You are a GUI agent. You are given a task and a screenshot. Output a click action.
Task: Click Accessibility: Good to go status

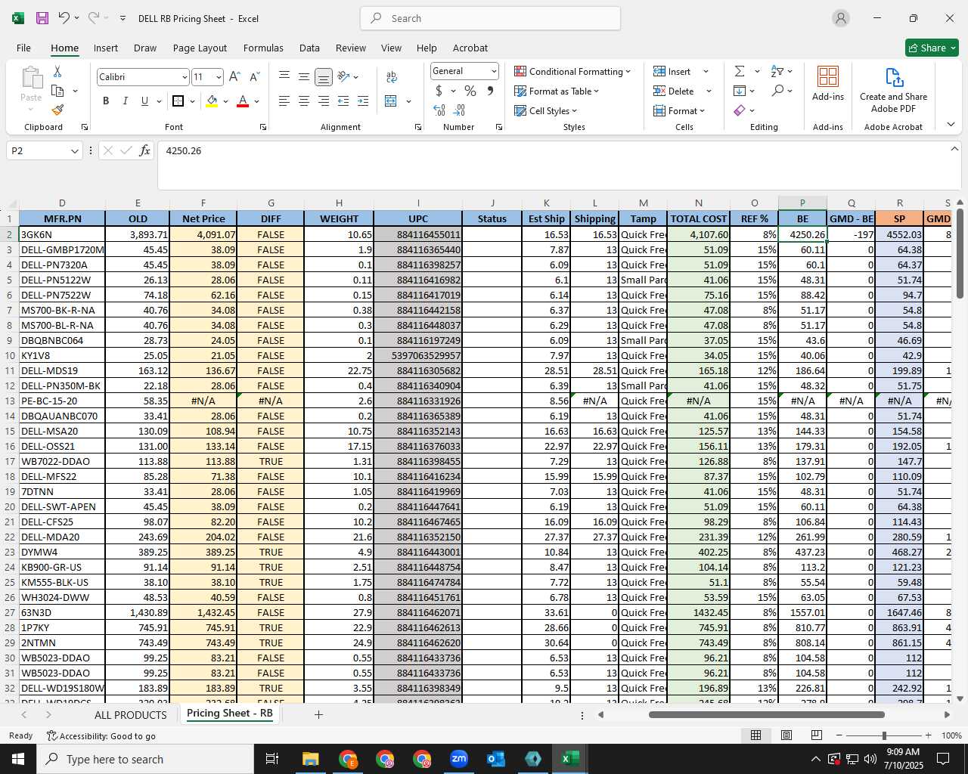pyautogui.click(x=101, y=735)
